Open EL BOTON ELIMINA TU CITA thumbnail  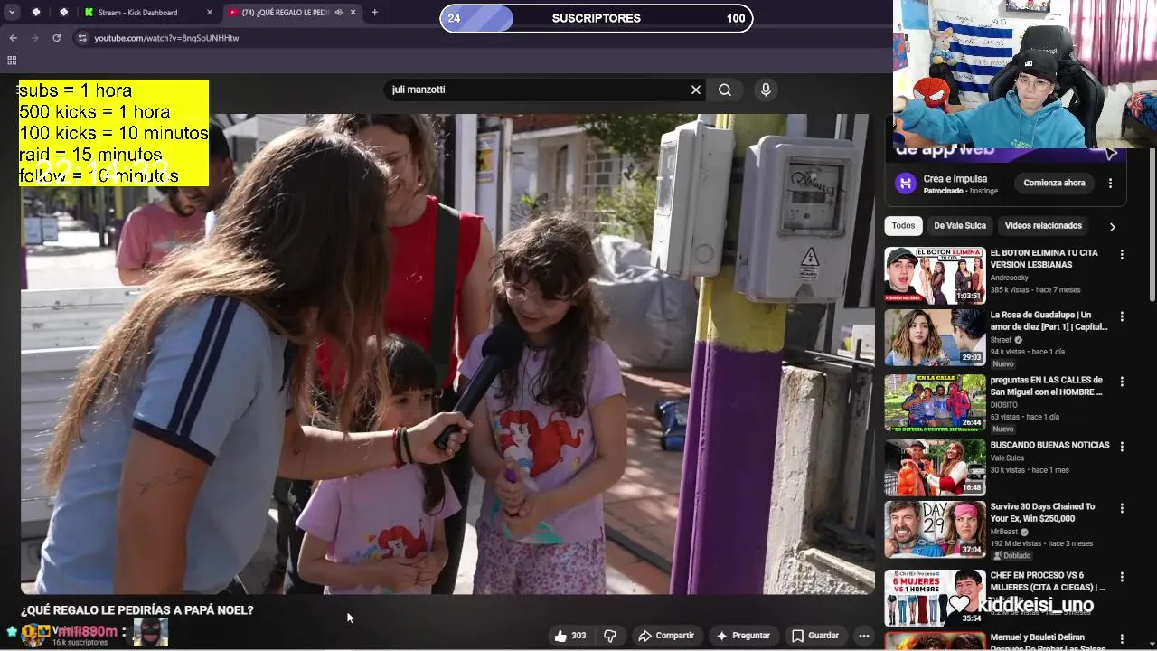(x=935, y=276)
